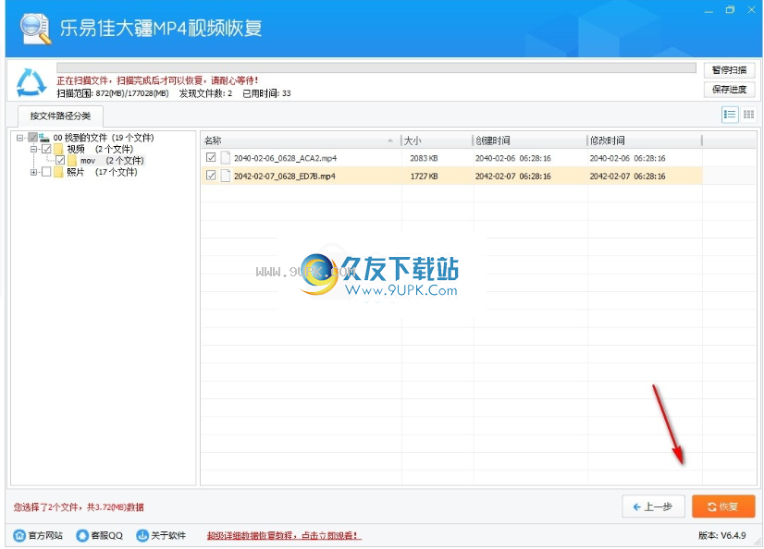Click drive icon beside 找到的文件

tap(44, 137)
